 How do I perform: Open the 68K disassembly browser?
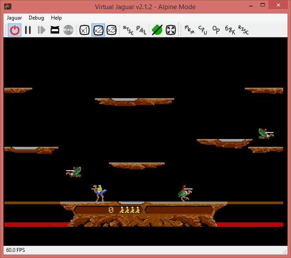point(230,30)
